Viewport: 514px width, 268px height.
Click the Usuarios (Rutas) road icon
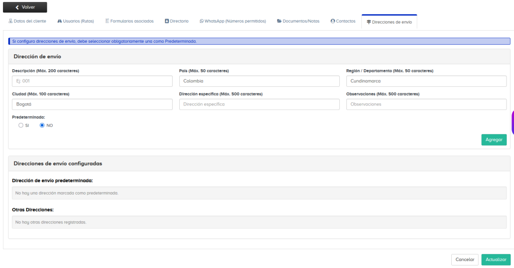pyautogui.click(x=59, y=21)
